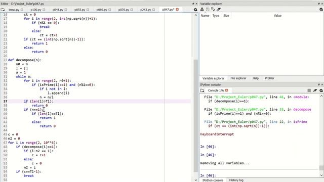The image size is (324, 182).
Task: Switch to the p069.py tab
Action: 102,10
